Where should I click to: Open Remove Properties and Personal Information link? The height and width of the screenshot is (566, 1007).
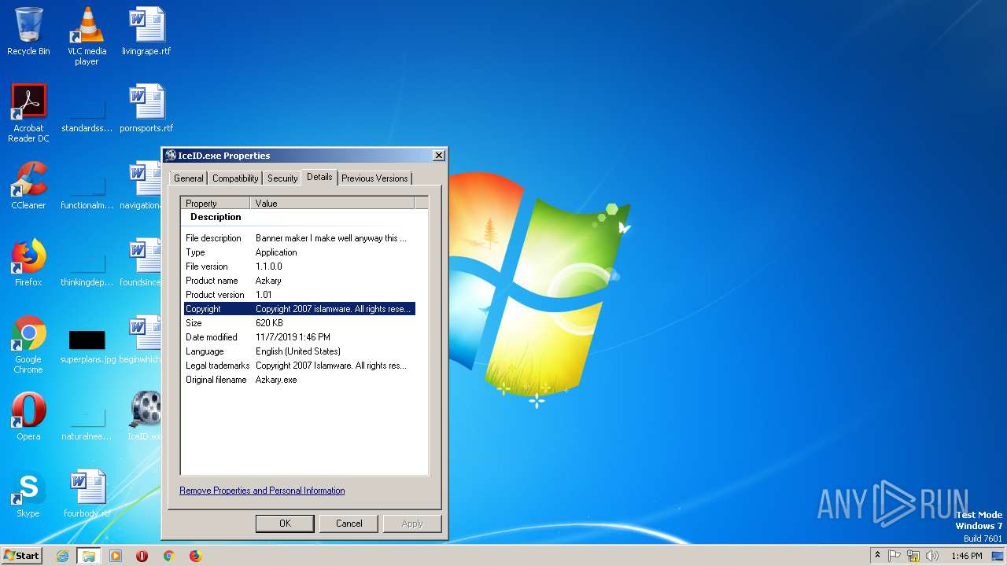262,491
